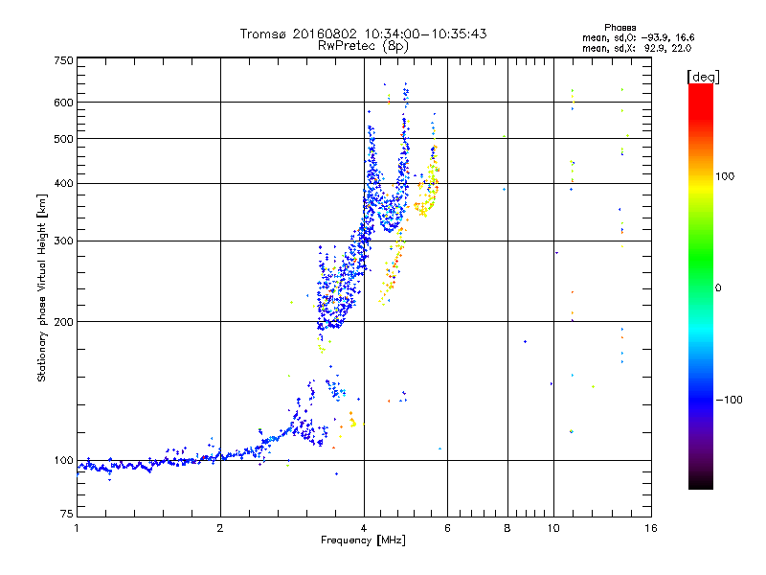Click the "[deg]" unit label above the colorbar
The image size is (766, 575).
[703, 77]
